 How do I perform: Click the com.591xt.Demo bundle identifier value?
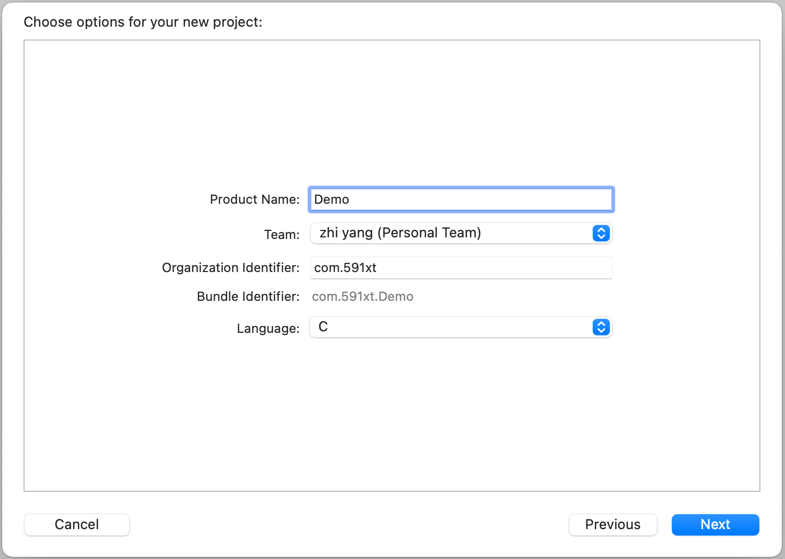point(363,297)
